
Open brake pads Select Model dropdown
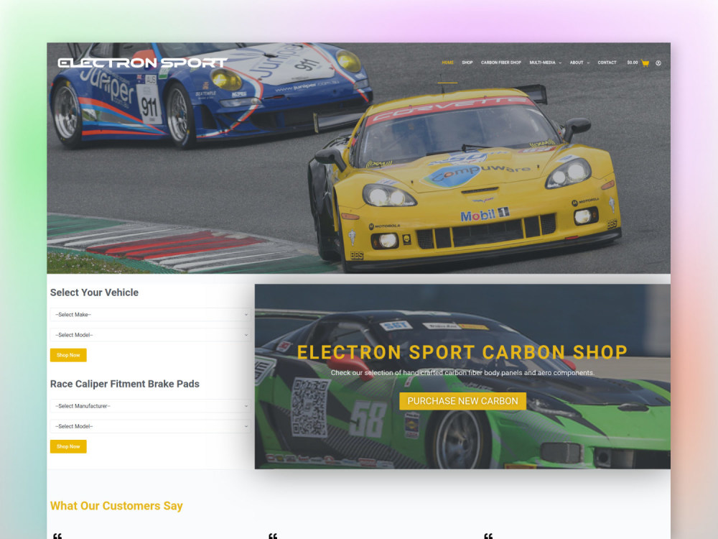pos(151,425)
